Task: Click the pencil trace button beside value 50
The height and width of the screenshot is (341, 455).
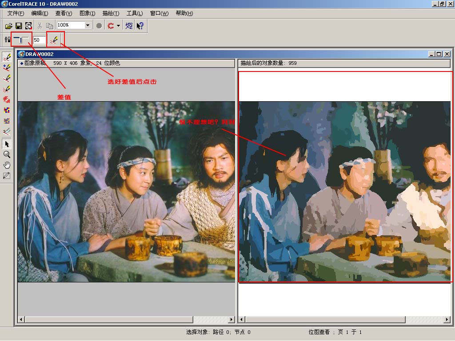Action: tap(54, 40)
